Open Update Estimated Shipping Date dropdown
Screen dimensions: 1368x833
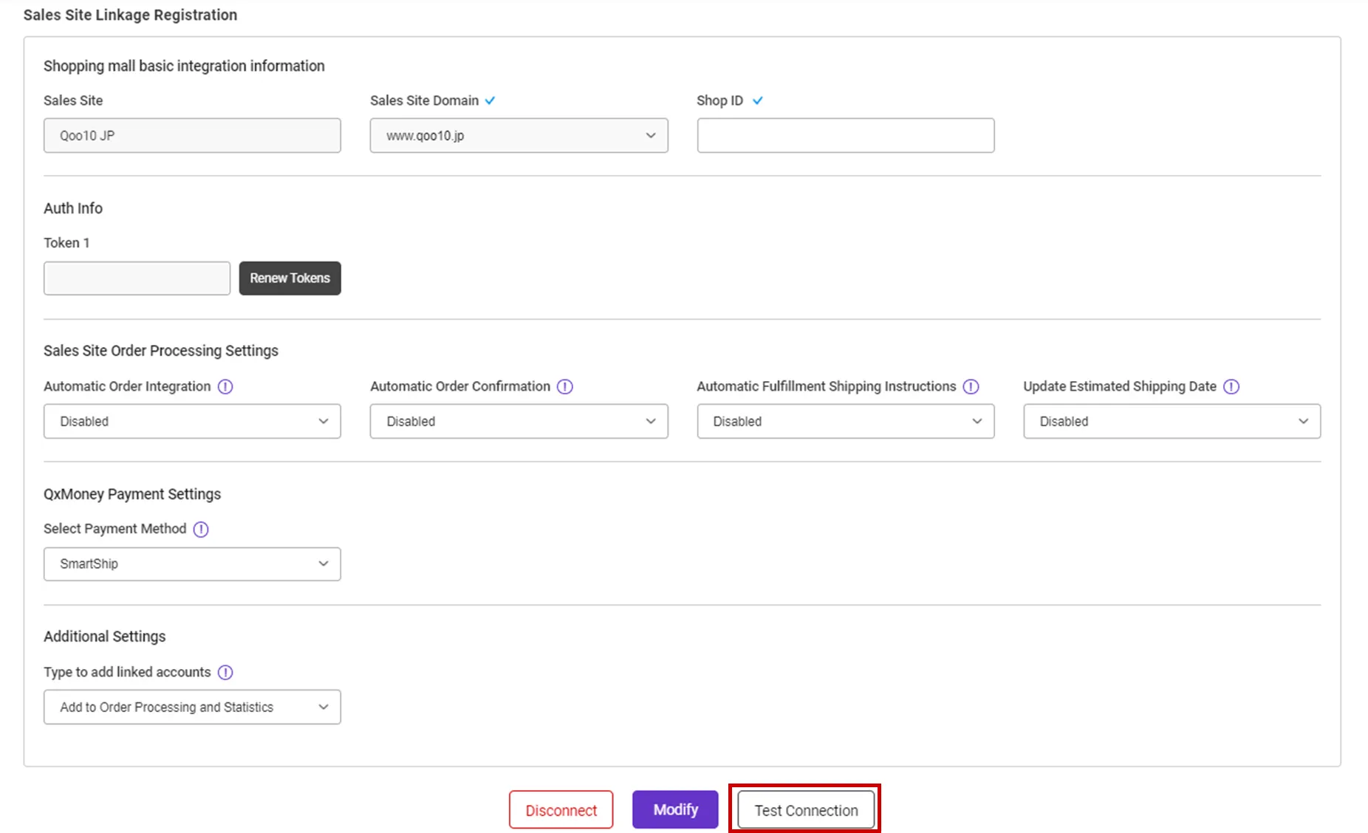(x=1172, y=422)
